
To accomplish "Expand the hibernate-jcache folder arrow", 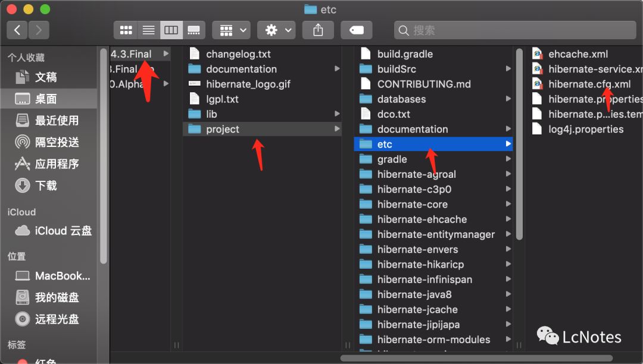I will [x=508, y=309].
